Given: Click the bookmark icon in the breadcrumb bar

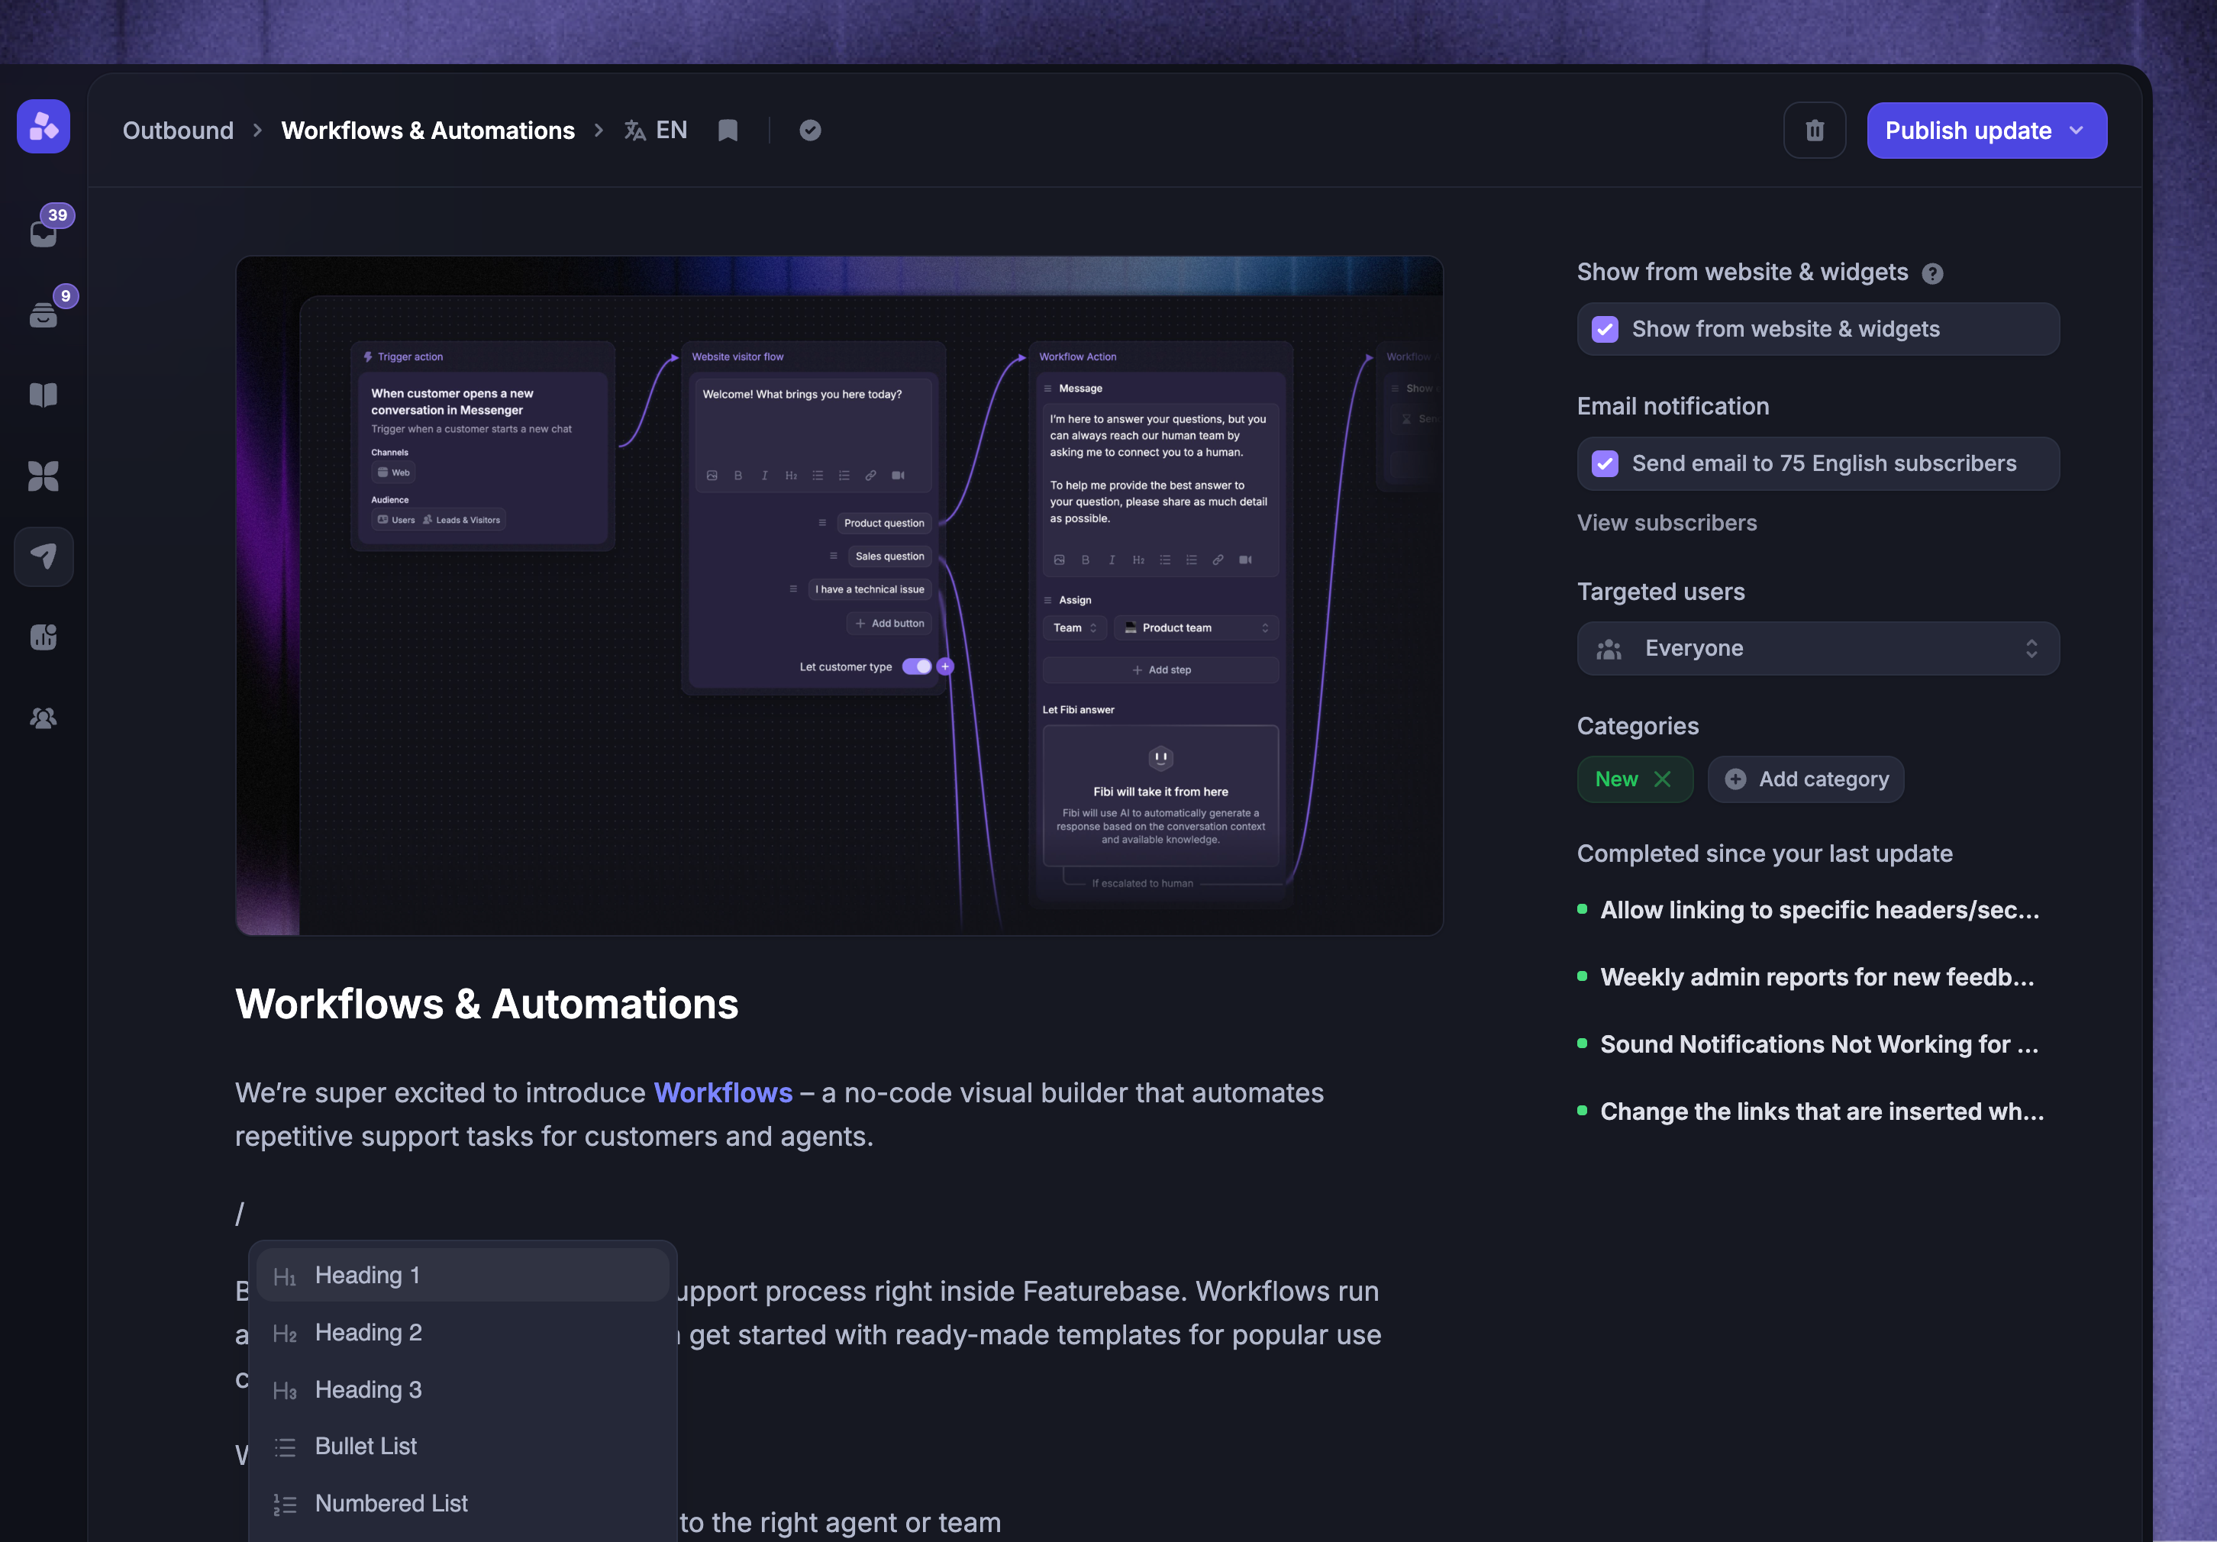Looking at the screenshot, I should coord(728,131).
